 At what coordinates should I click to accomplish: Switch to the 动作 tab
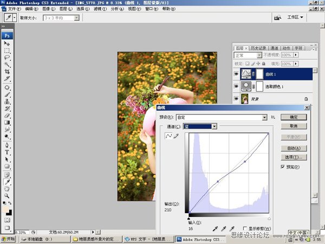[286, 48]
